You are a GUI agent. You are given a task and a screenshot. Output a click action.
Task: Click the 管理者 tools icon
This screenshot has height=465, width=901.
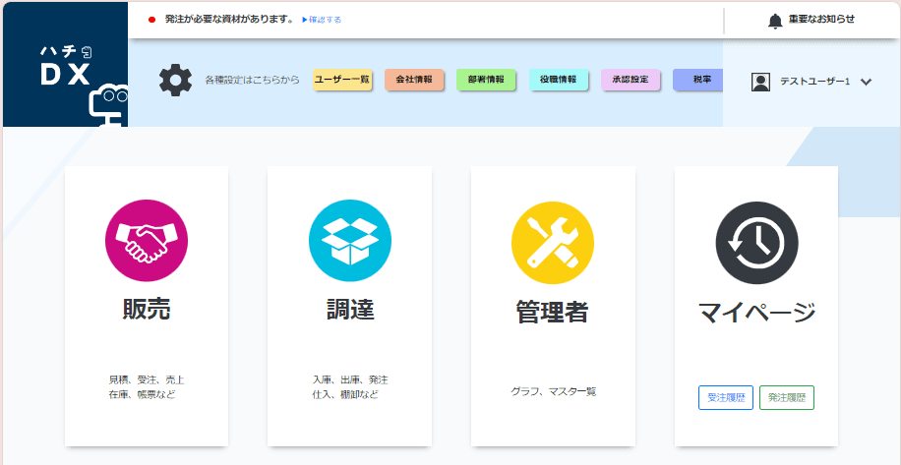tap(553, 242)
